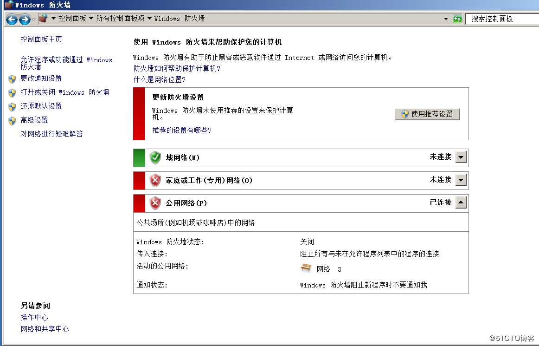Open 网络和共享中心 link
This screenshot has width=539, height=346.
pos(45,329)
